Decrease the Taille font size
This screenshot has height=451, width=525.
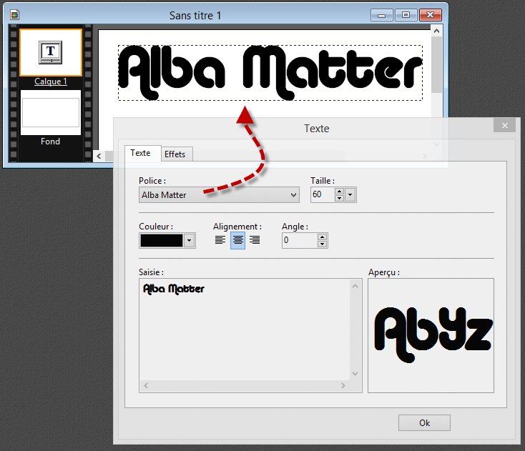[339, 198]
